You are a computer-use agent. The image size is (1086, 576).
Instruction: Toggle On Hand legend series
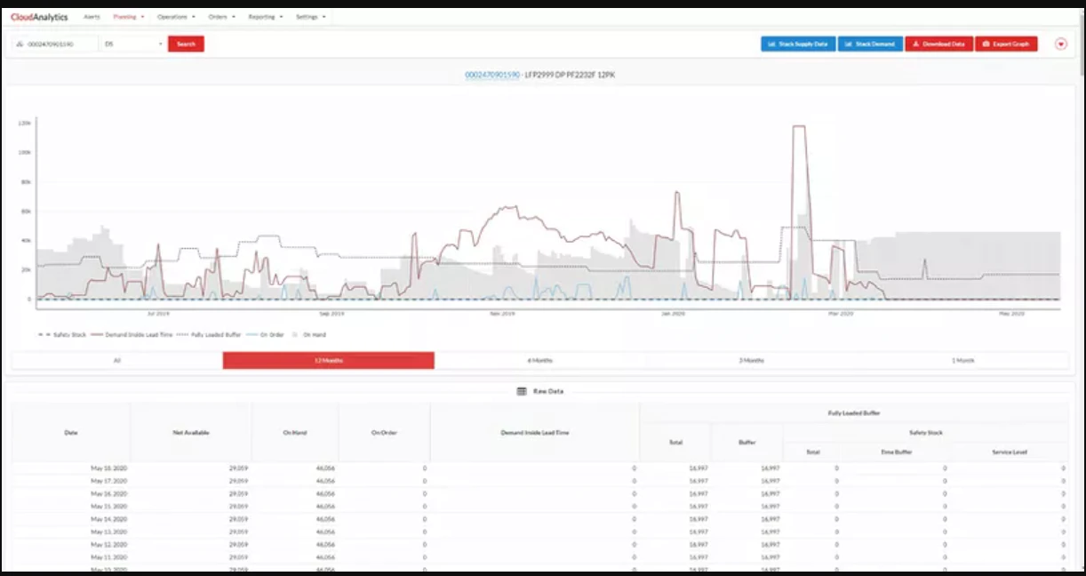[309, 335]
